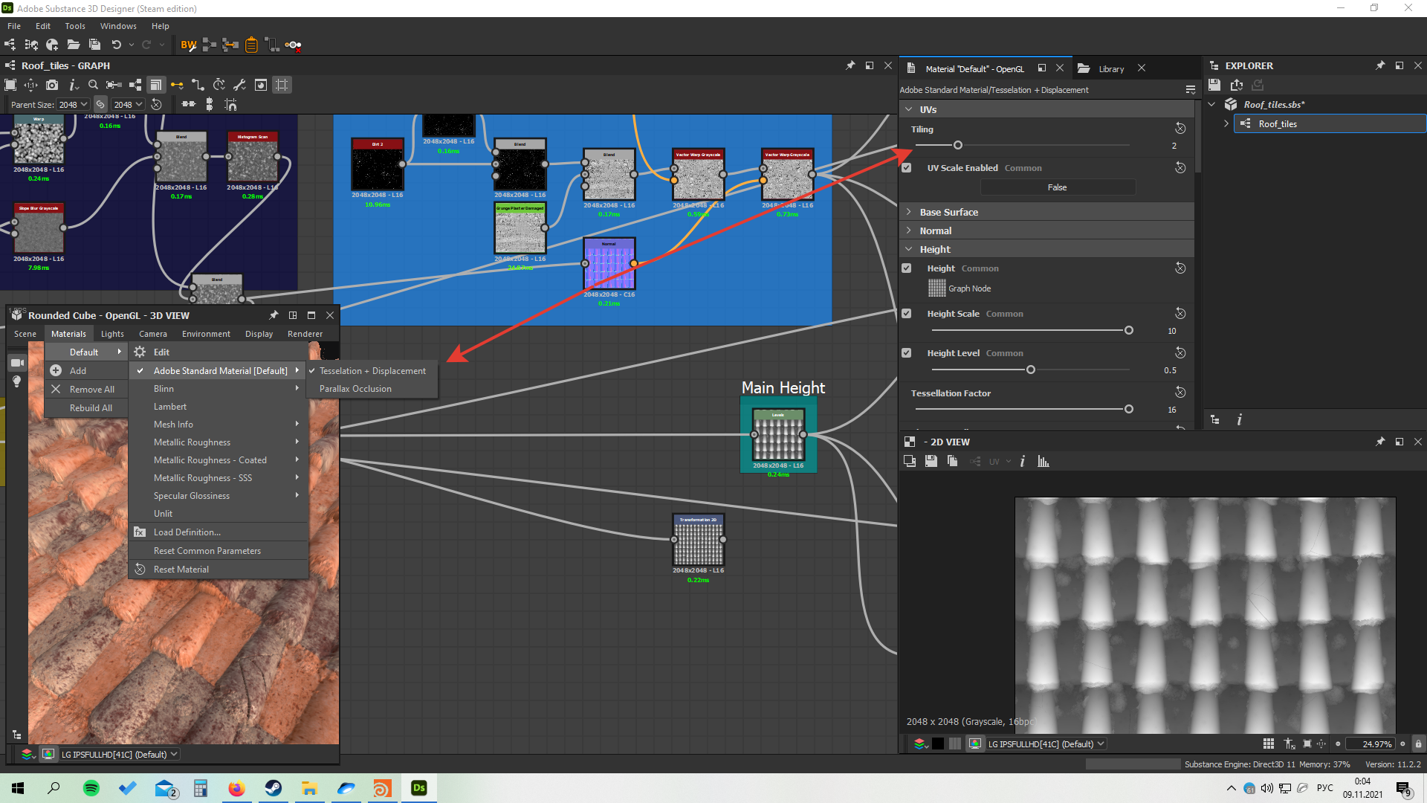
Task: Fit graph to view with frame icon
Action: pos(10,85)
